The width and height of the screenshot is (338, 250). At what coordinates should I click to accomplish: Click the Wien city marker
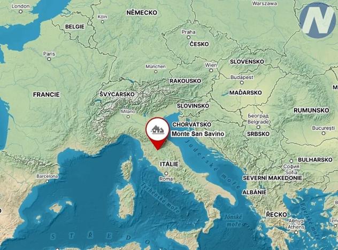pyautogui.click(x=211, y=71)
